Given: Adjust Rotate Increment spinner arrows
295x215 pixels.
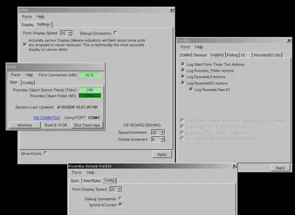Looking at the screenshot, I should [163, 140].
